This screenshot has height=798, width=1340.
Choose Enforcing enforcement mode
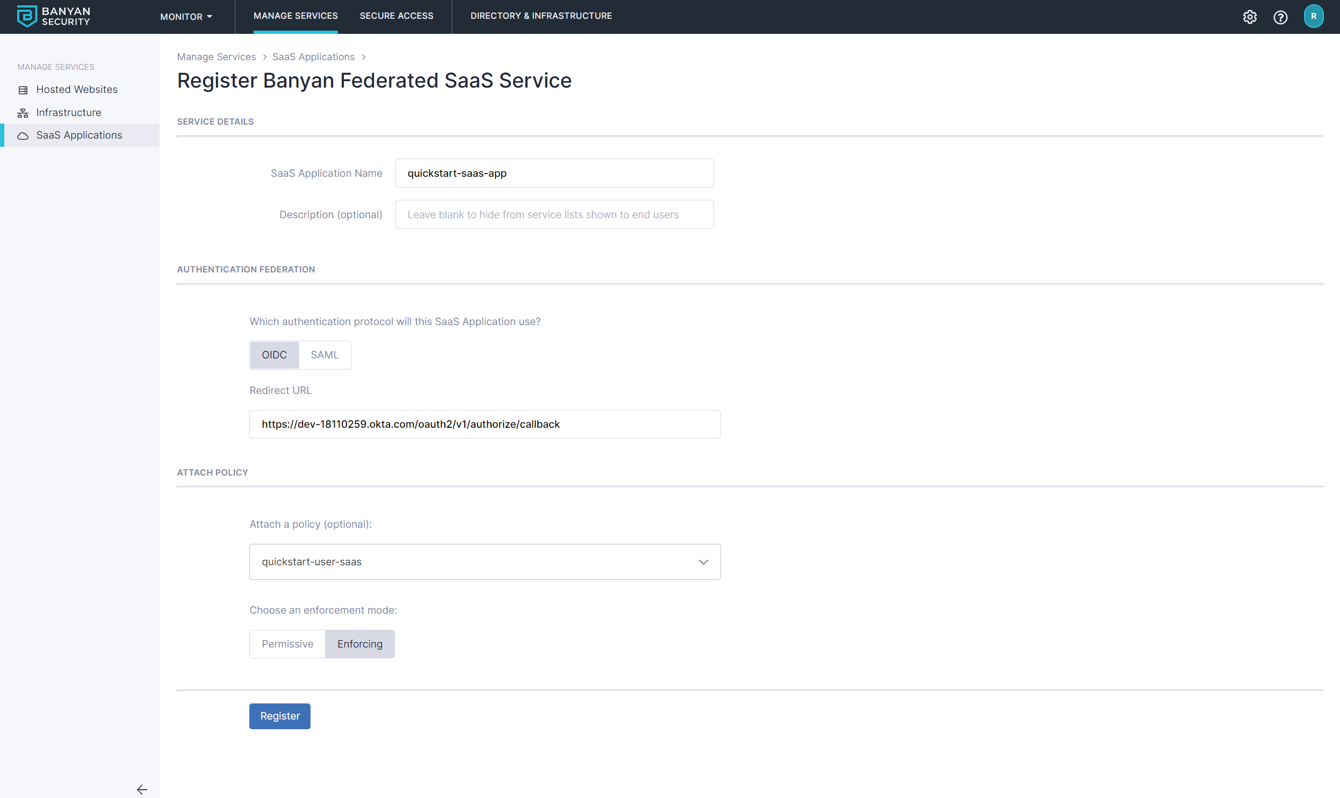coord(359,644)
